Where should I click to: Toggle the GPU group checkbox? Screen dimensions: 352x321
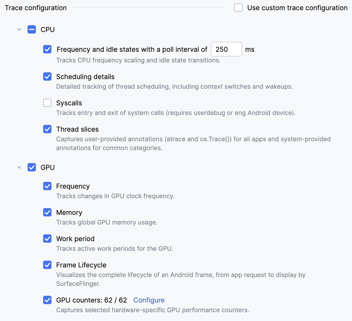(x=32, y=167)
